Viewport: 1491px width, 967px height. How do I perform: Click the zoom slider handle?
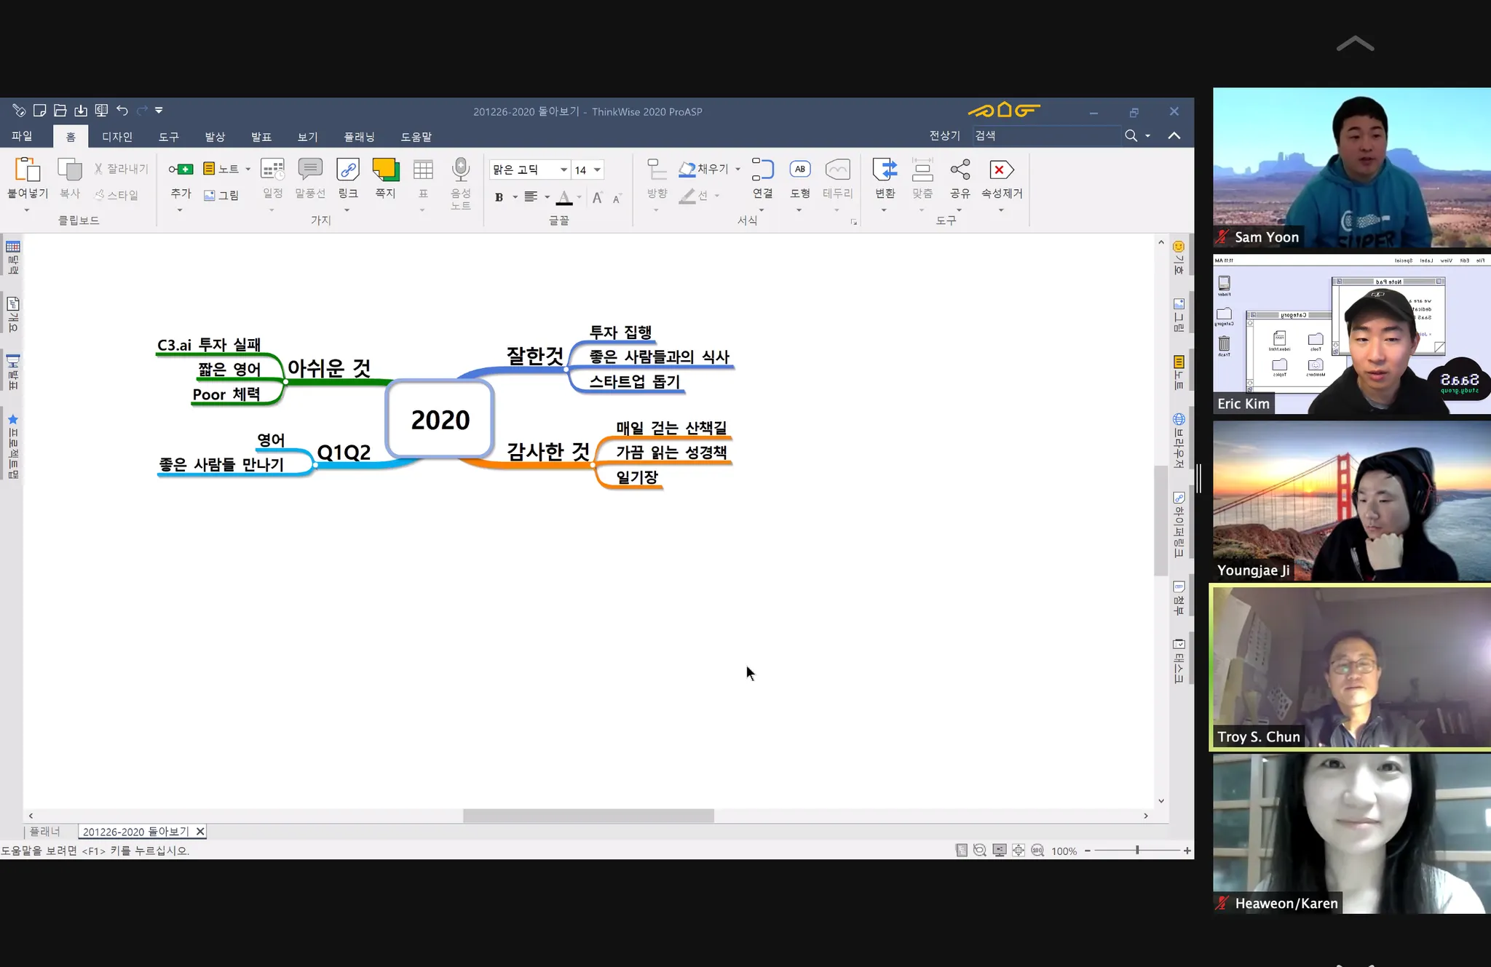click(x=1136, y=850)
